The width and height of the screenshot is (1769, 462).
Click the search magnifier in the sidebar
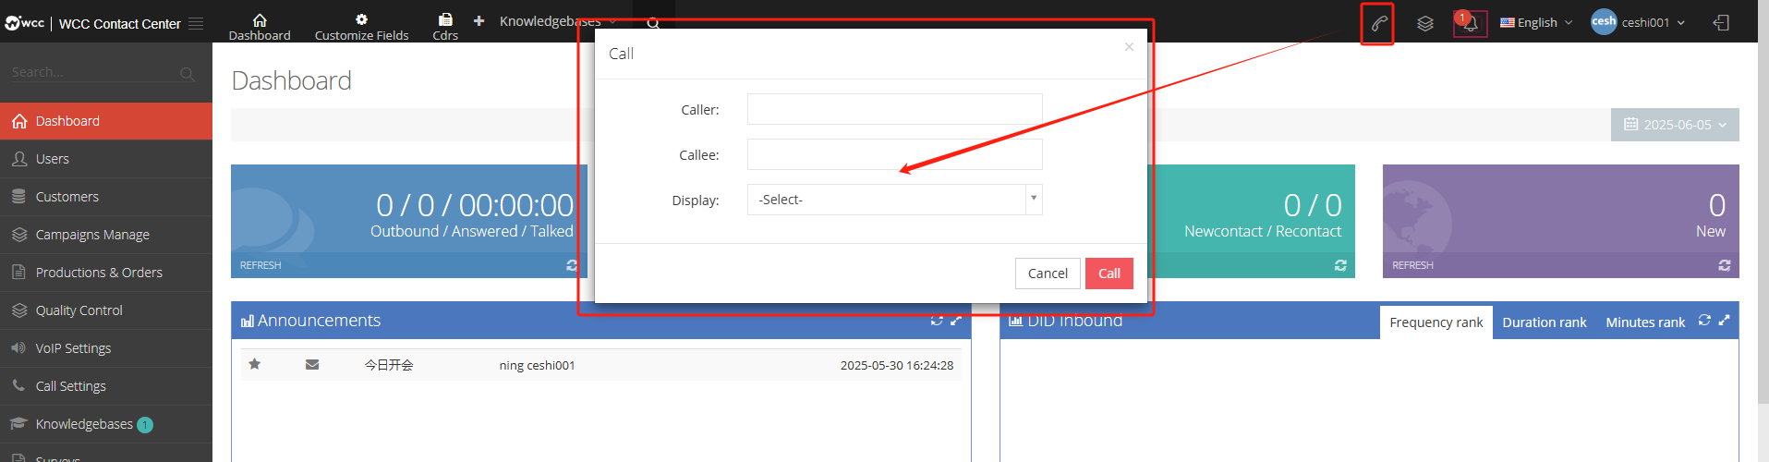[188, 73]
